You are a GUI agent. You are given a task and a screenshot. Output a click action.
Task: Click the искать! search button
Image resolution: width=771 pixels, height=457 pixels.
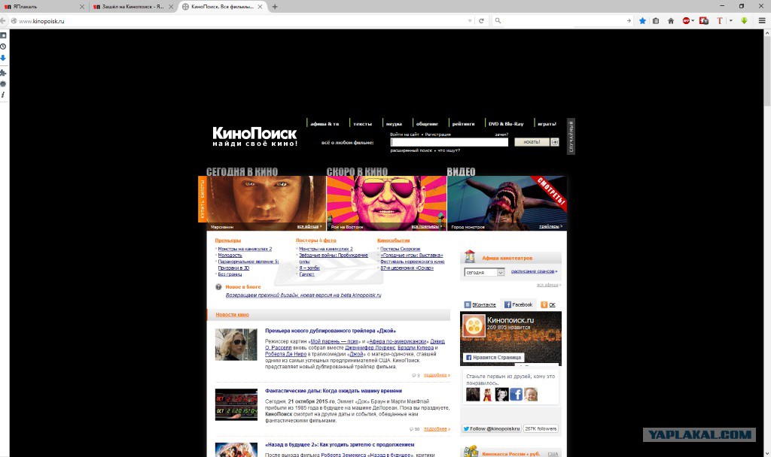[532, 142]
